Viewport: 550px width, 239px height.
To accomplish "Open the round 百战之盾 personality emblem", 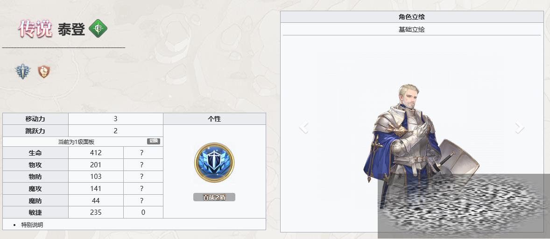I will 214,163.
